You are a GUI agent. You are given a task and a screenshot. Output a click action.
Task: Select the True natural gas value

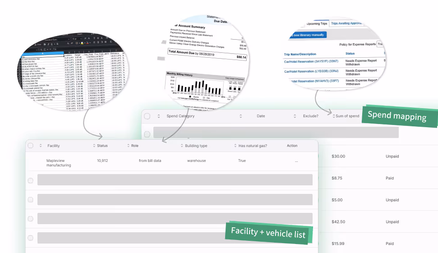click(242, 161)
